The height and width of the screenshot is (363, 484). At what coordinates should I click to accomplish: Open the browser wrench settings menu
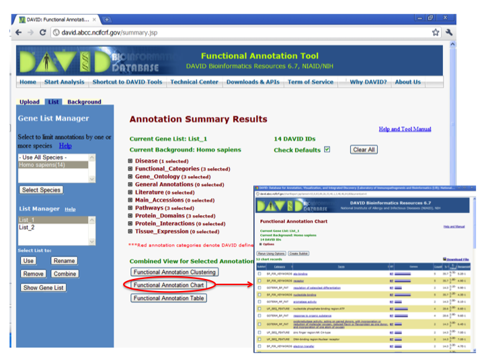pyautogui.click(x=449, y=32)
